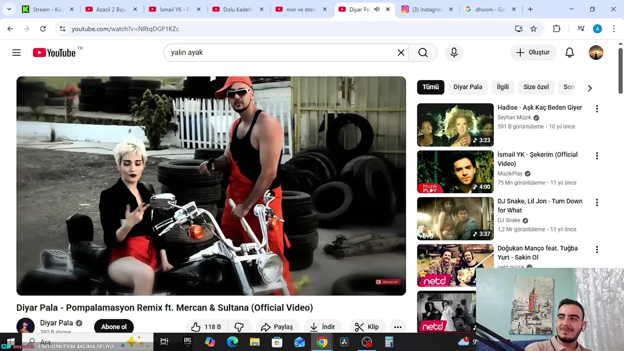Subscribe with the Abone ol button
The image size is (624, 351).
pyautogui.click(x=114, y=327)
